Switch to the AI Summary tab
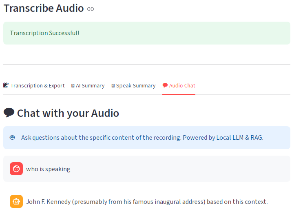The image size is (292, 210). pos(90,86)
